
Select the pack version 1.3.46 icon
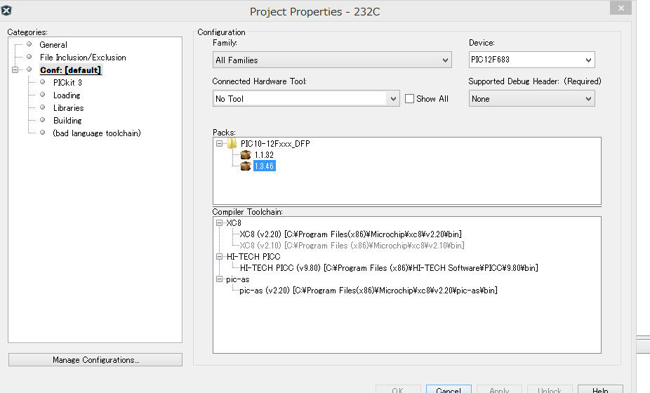246,166
